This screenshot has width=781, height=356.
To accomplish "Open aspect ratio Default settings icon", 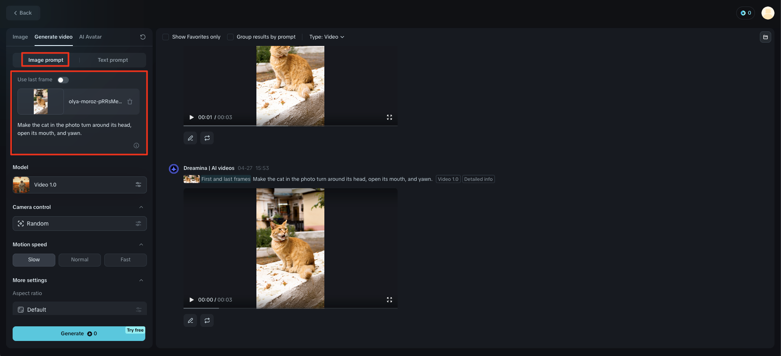I will click(x=138, y=310).
